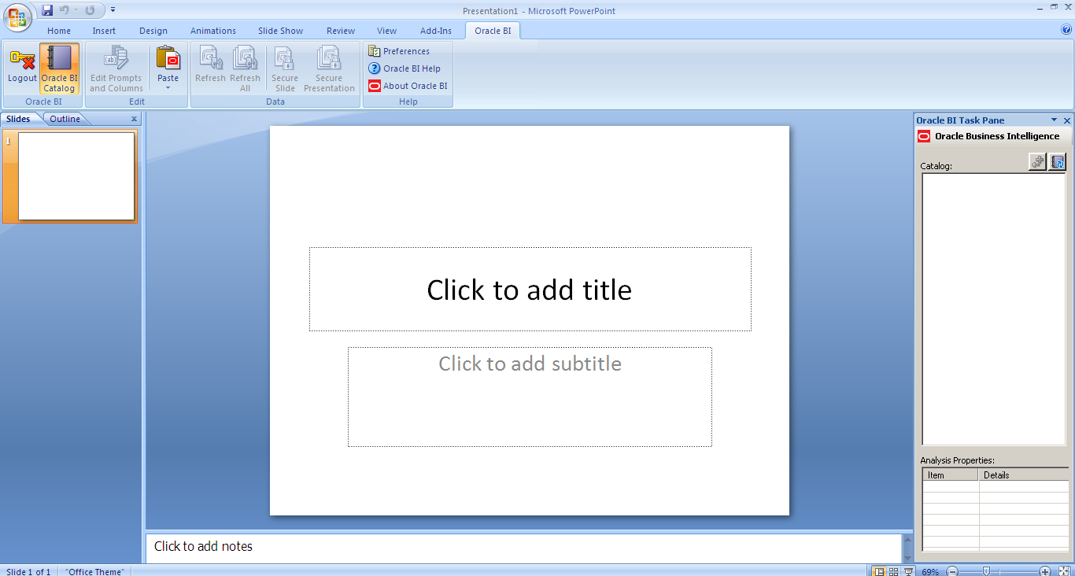Click refresh catalog icon in task pane

[x=1058, y=162]
